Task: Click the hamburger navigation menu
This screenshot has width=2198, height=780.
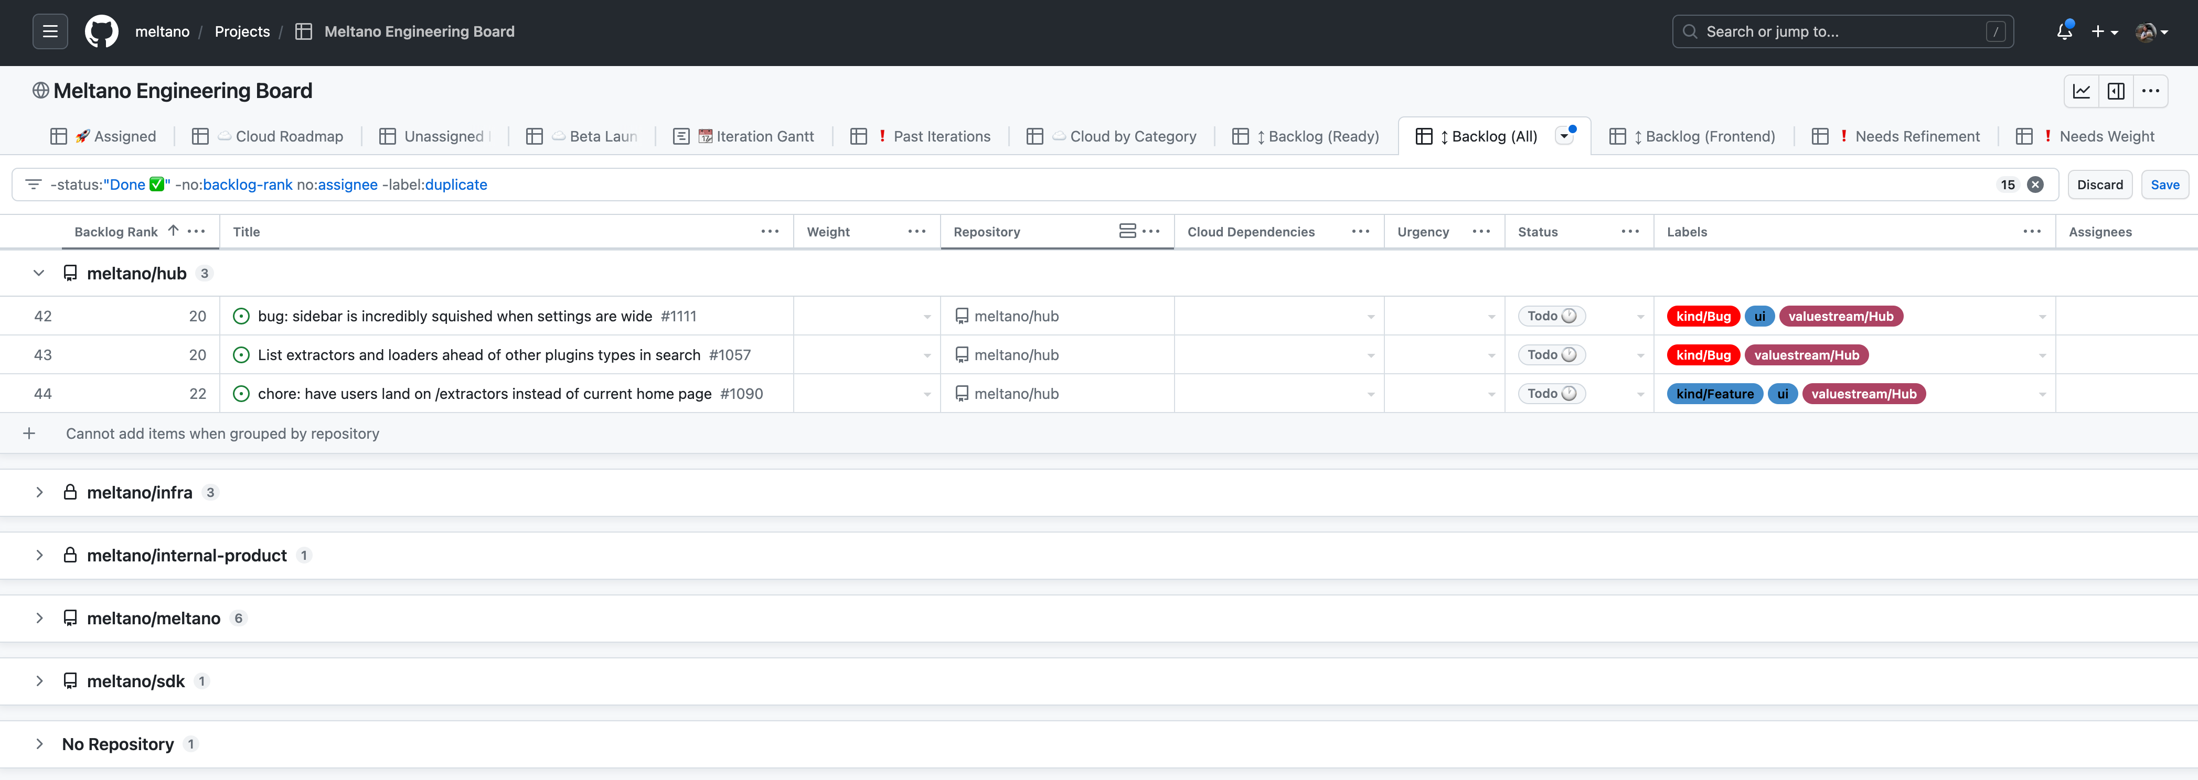Action: pyautogui.click(x=49, y=31)
